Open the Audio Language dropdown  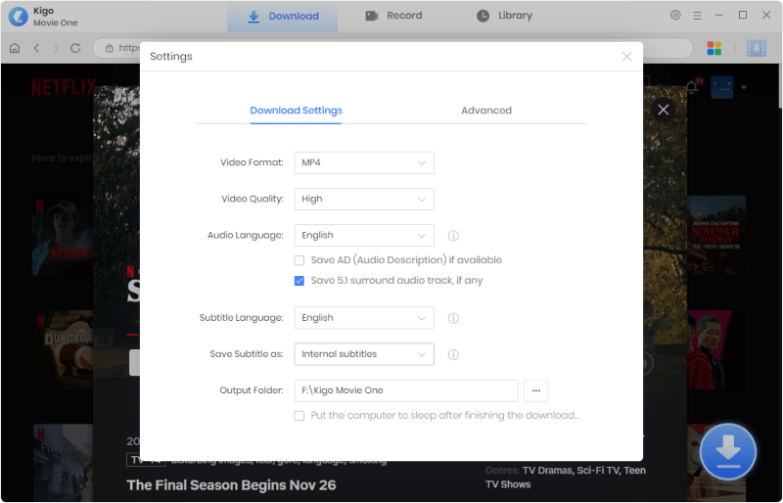[x=364, y=235]
